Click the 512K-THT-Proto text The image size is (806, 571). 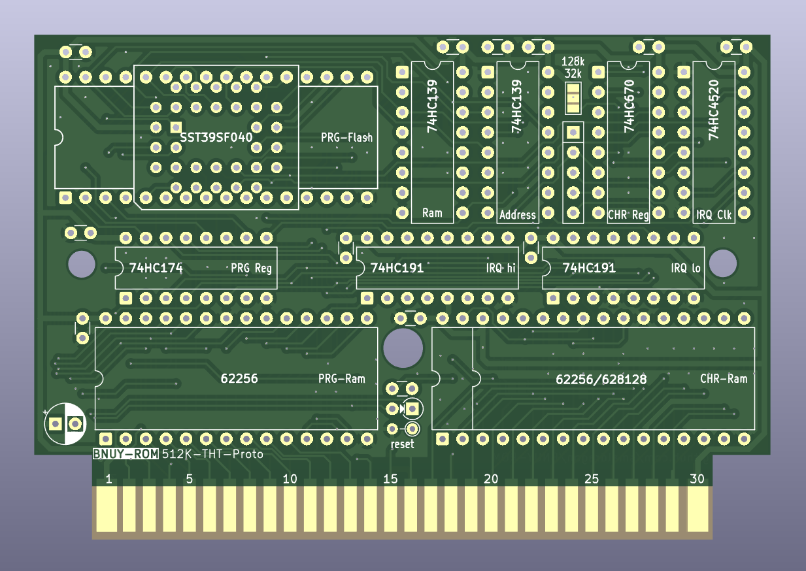212,454
